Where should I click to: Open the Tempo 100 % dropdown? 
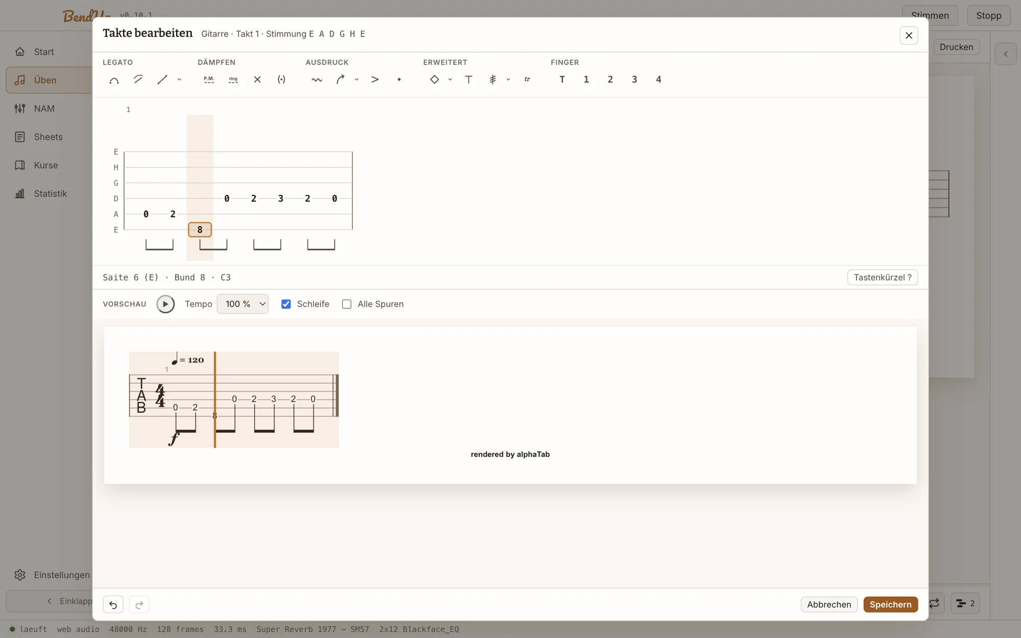pyautogui.click(x=242, y=304)
